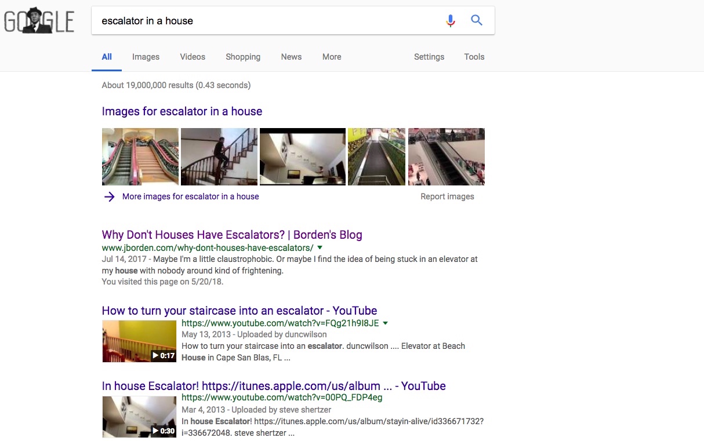Open the News tab
The height and width of the screenshot is (441, 704).
click(291, 57)
